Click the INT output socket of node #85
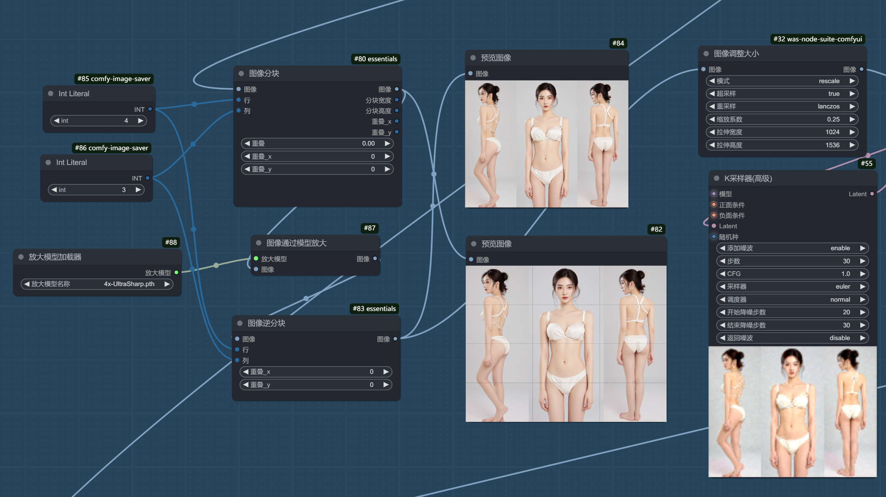Viewport: 886px width, 497px height. pos(150,109)
